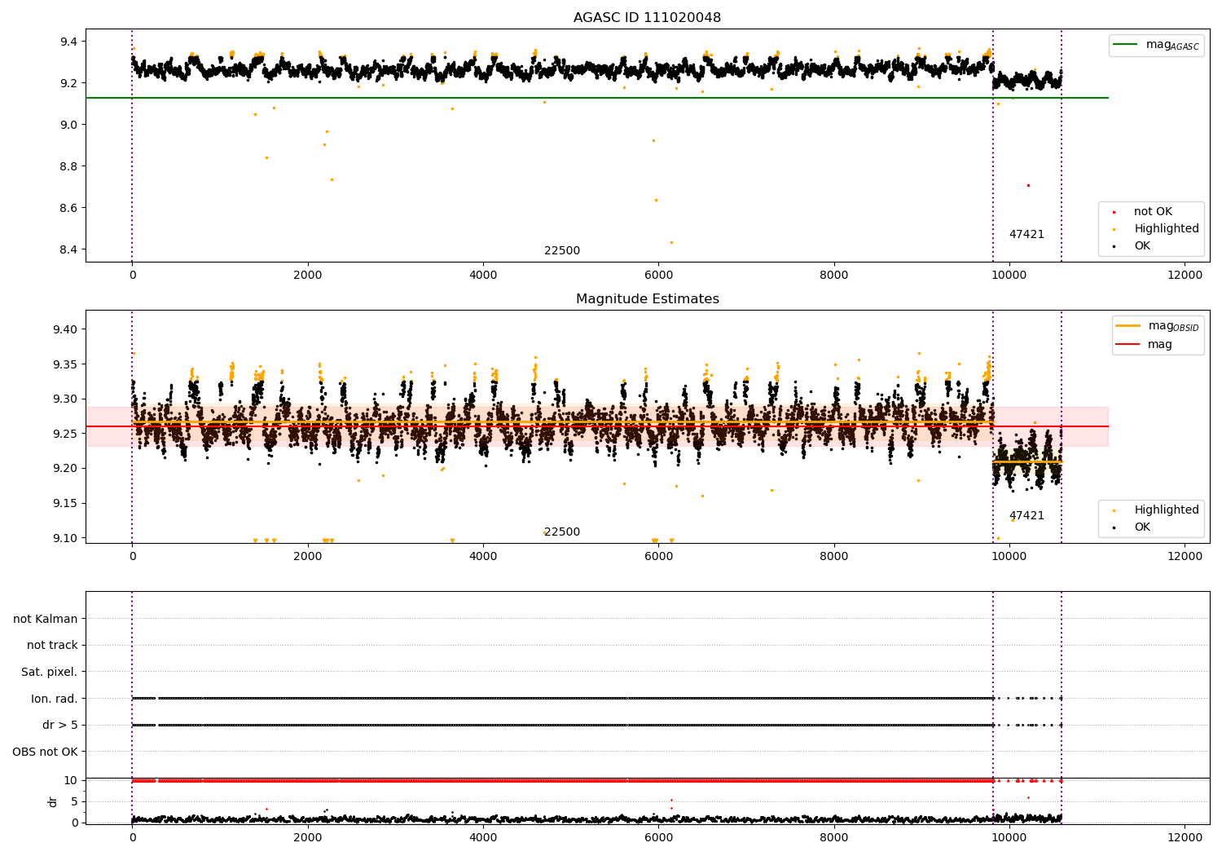1222x856 pixels.
Task: Click the Highlighted legend marker in Magnitude Estimates plot
Action: [x=1114, y=510]
